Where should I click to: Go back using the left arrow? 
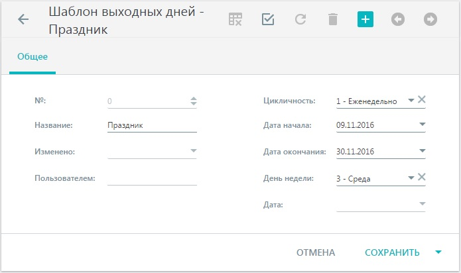click(23, 20)
